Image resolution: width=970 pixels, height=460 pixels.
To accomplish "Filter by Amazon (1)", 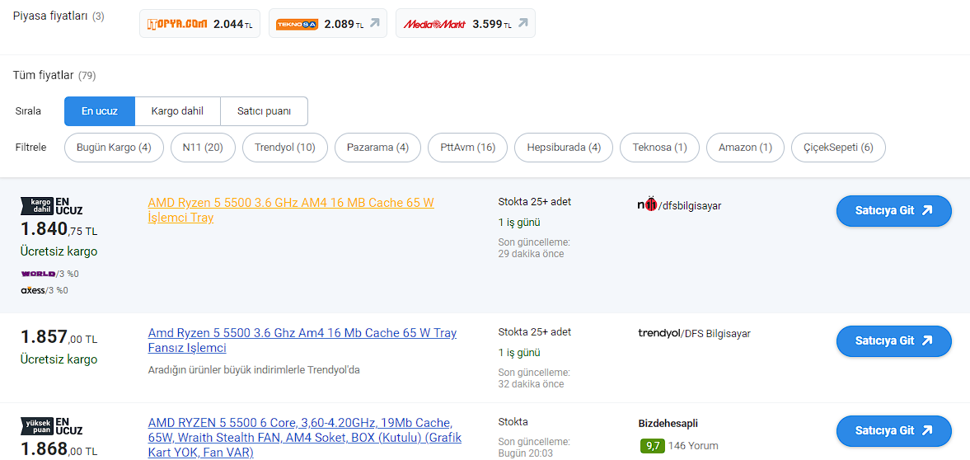I will (746, 148).
